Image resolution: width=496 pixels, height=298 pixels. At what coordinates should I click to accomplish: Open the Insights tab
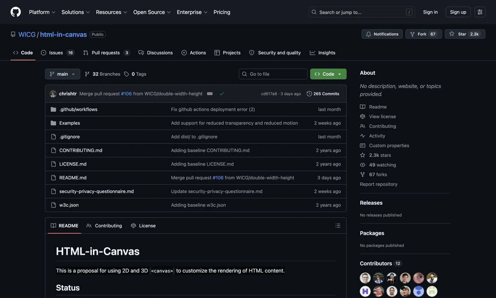pos(322,53)
